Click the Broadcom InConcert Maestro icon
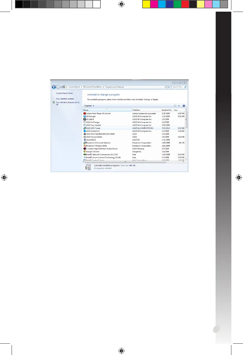 84,143
